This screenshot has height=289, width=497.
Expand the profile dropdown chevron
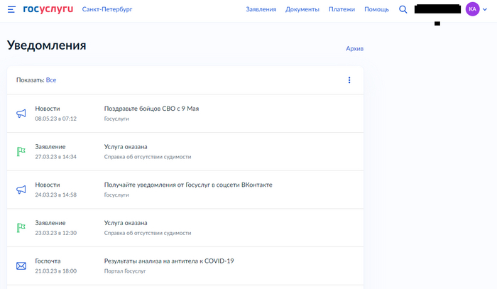[x=485, y=9]
